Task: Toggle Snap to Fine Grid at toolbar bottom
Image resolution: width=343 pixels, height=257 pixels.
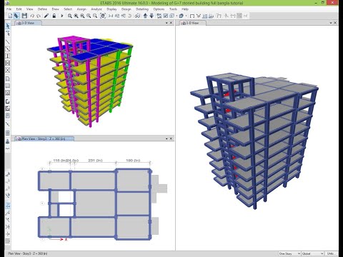Action: pos(8,241)
